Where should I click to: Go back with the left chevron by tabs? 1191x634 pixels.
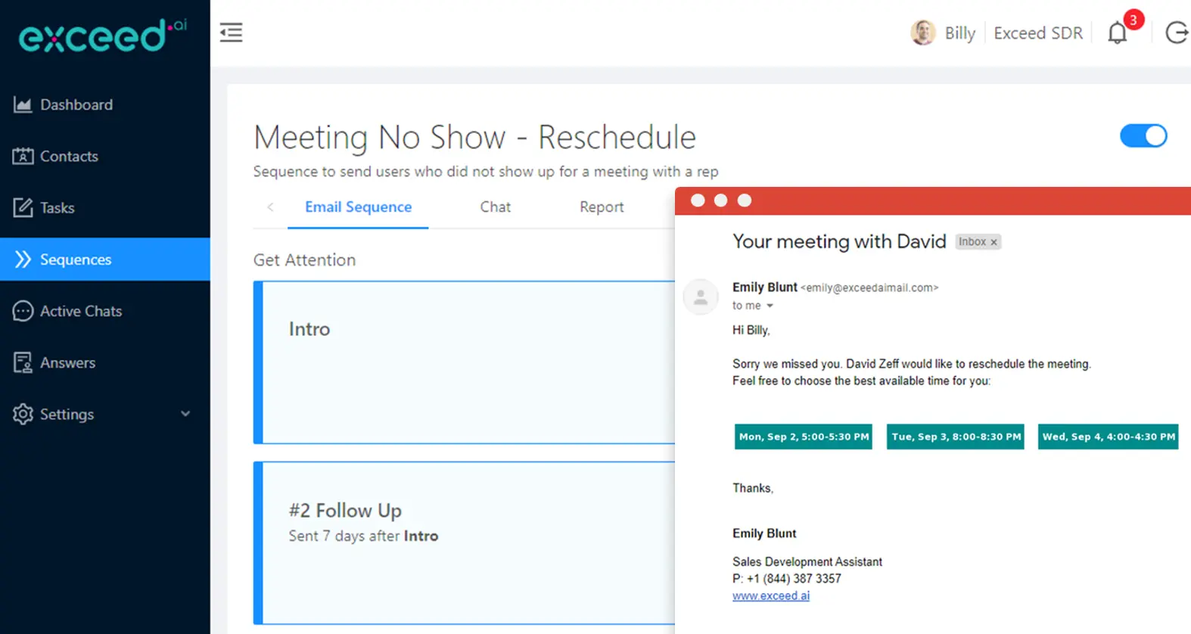(270, 207)
